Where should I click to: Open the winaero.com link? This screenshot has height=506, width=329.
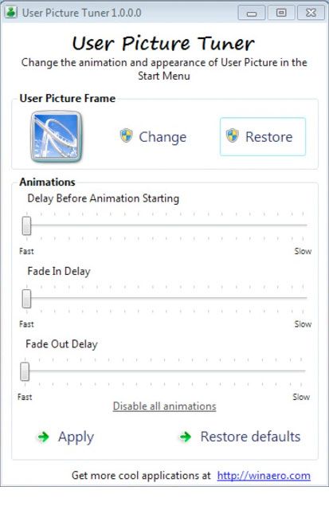(x=264, y=476)
